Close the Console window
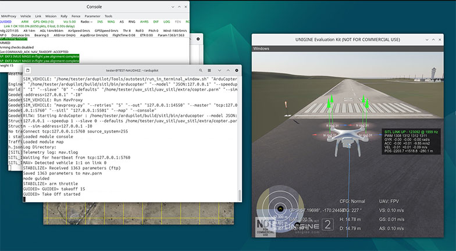The image size is (456, 251). click(x=186, y=7)
